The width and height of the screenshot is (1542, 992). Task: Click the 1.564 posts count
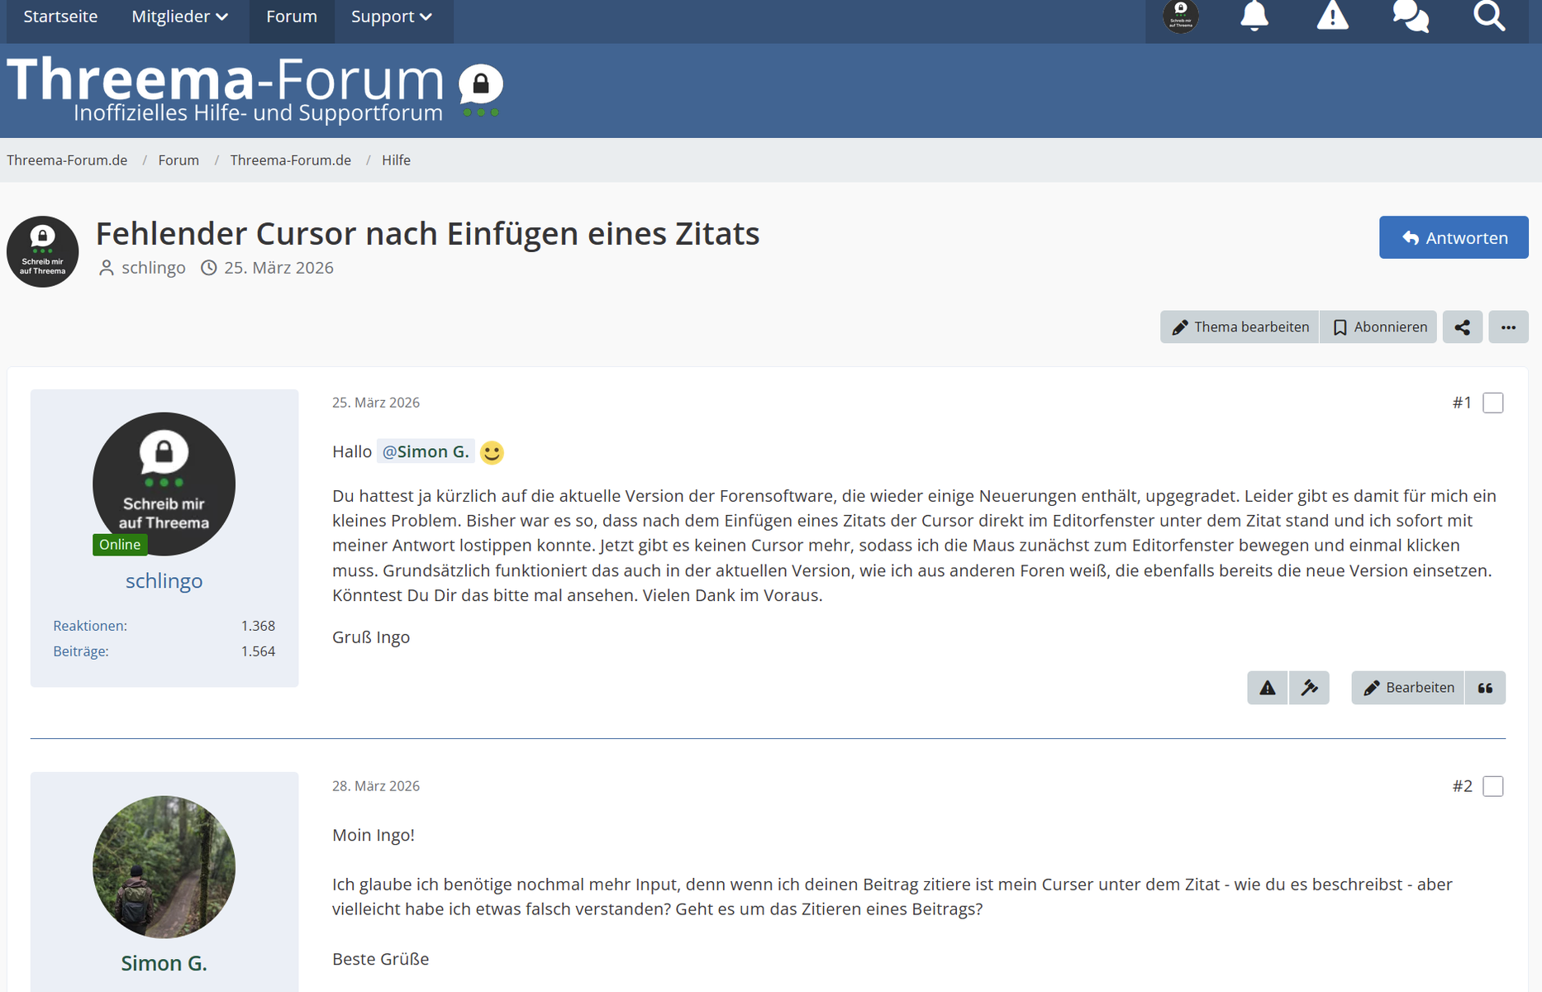tap(258, 651)
